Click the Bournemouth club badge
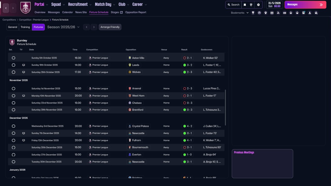 [130, 148]
